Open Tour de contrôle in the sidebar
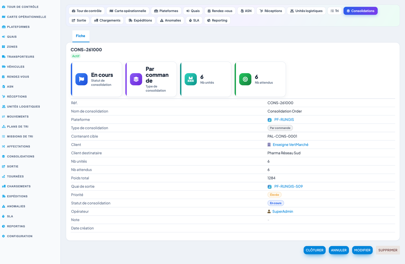405x264 pixels. (20, 7)
